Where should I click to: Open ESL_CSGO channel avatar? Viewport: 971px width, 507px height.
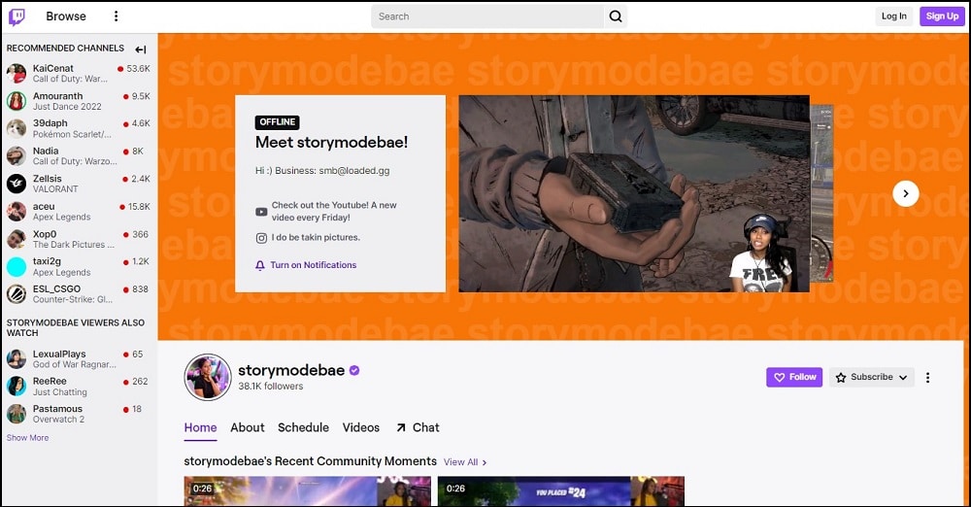pyautogui.click(x=17, y=293)
